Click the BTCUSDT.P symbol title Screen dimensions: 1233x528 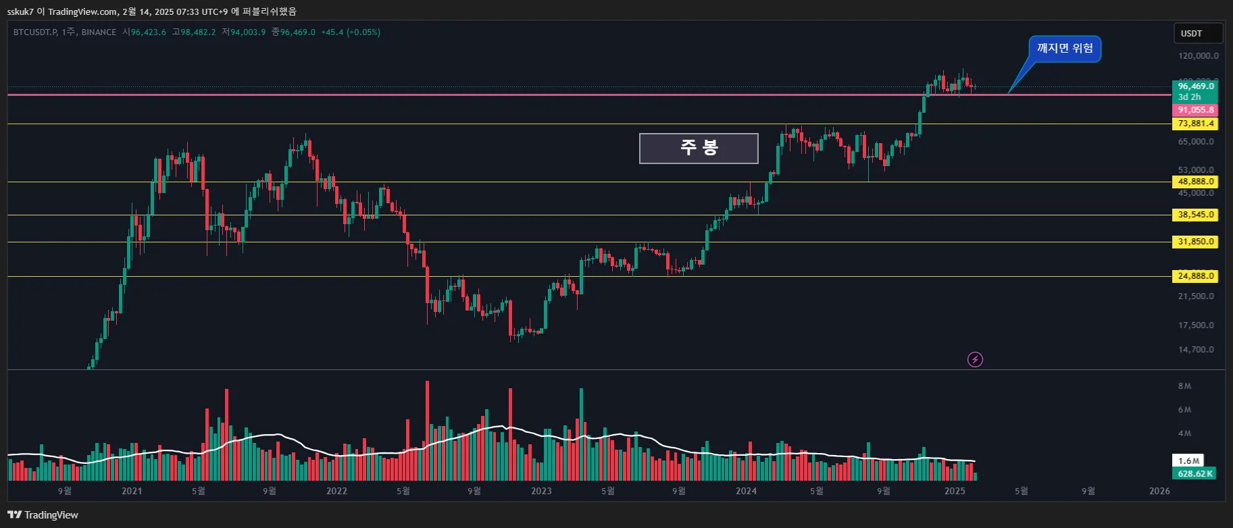point(35,32)
